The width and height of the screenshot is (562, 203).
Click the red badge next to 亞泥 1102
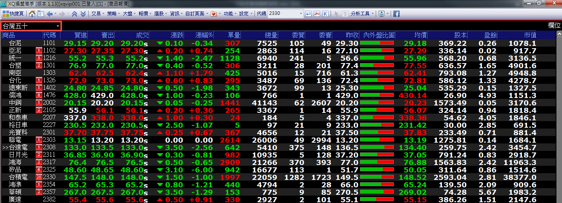point(39,51)
